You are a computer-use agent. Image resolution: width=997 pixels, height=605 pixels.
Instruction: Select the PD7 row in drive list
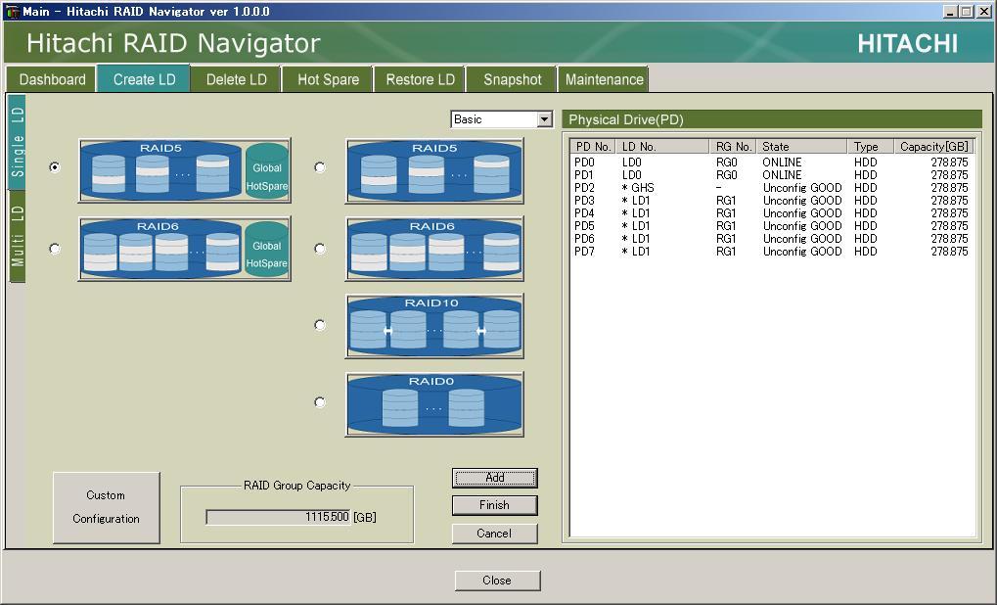[x=771, y=252]
